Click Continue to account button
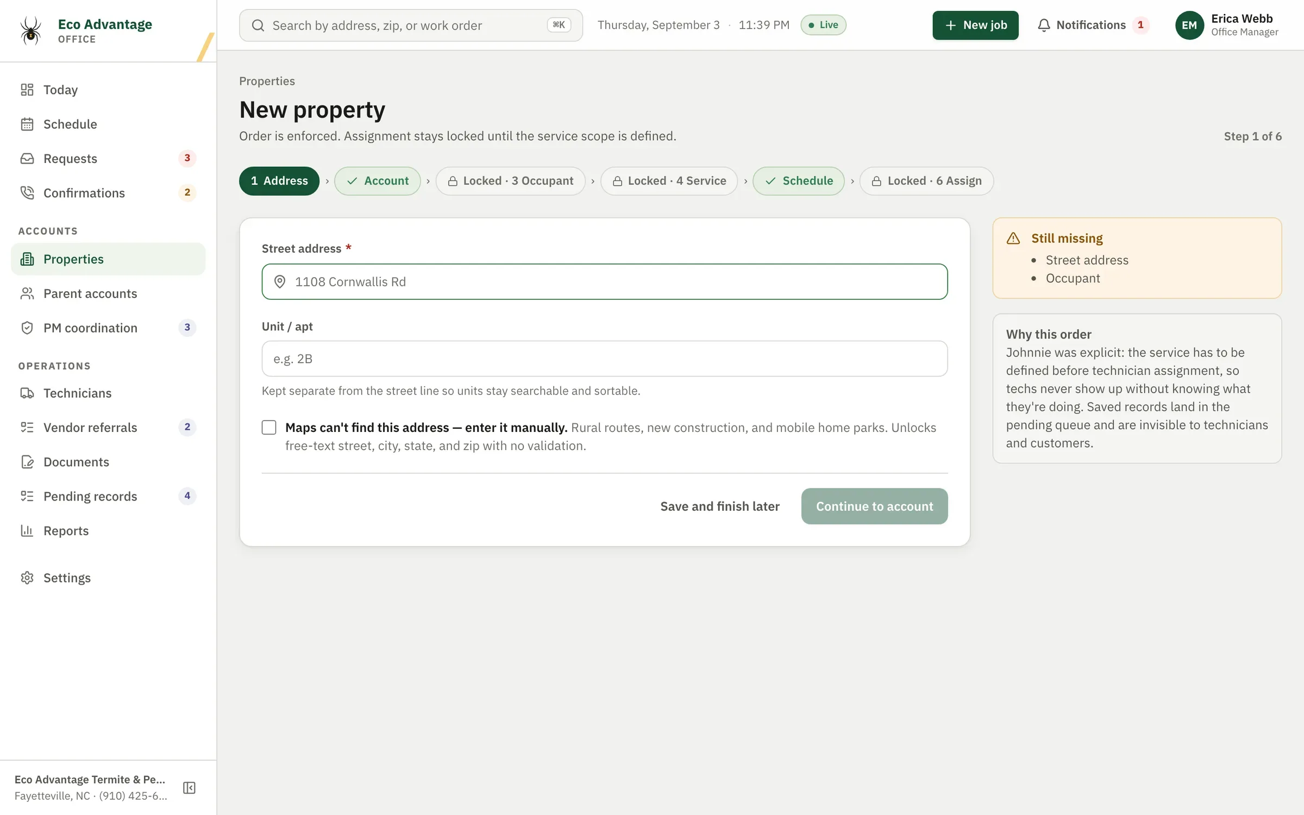This screenshot has height=815, width=1304. pyautogui.click(x=874, y=506)
